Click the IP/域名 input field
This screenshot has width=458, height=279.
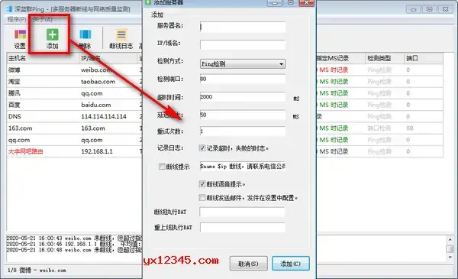tap(243, 45)
